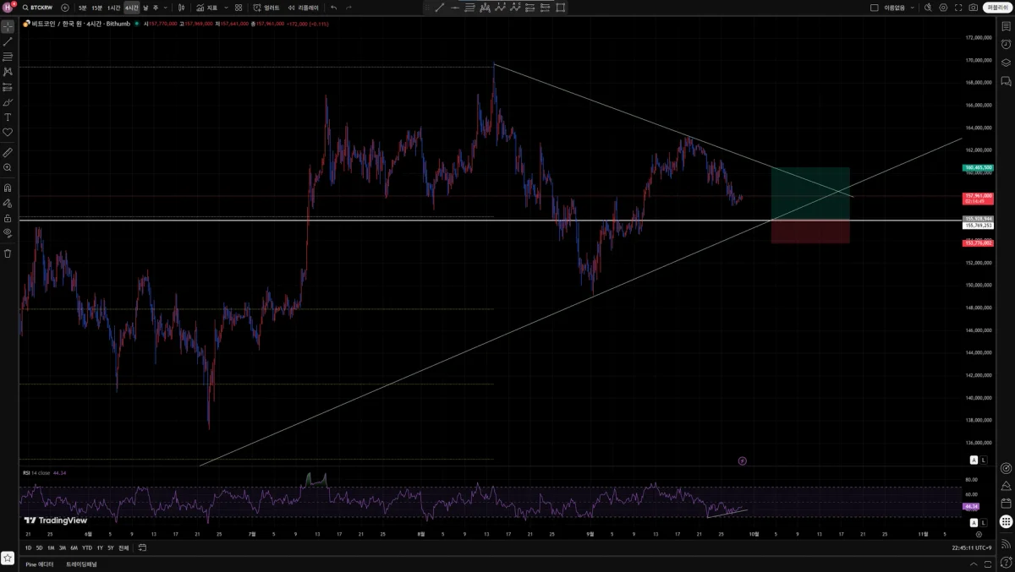Switch to 15분 timeframe
1015x572 pixels.
tap(97, 8)
